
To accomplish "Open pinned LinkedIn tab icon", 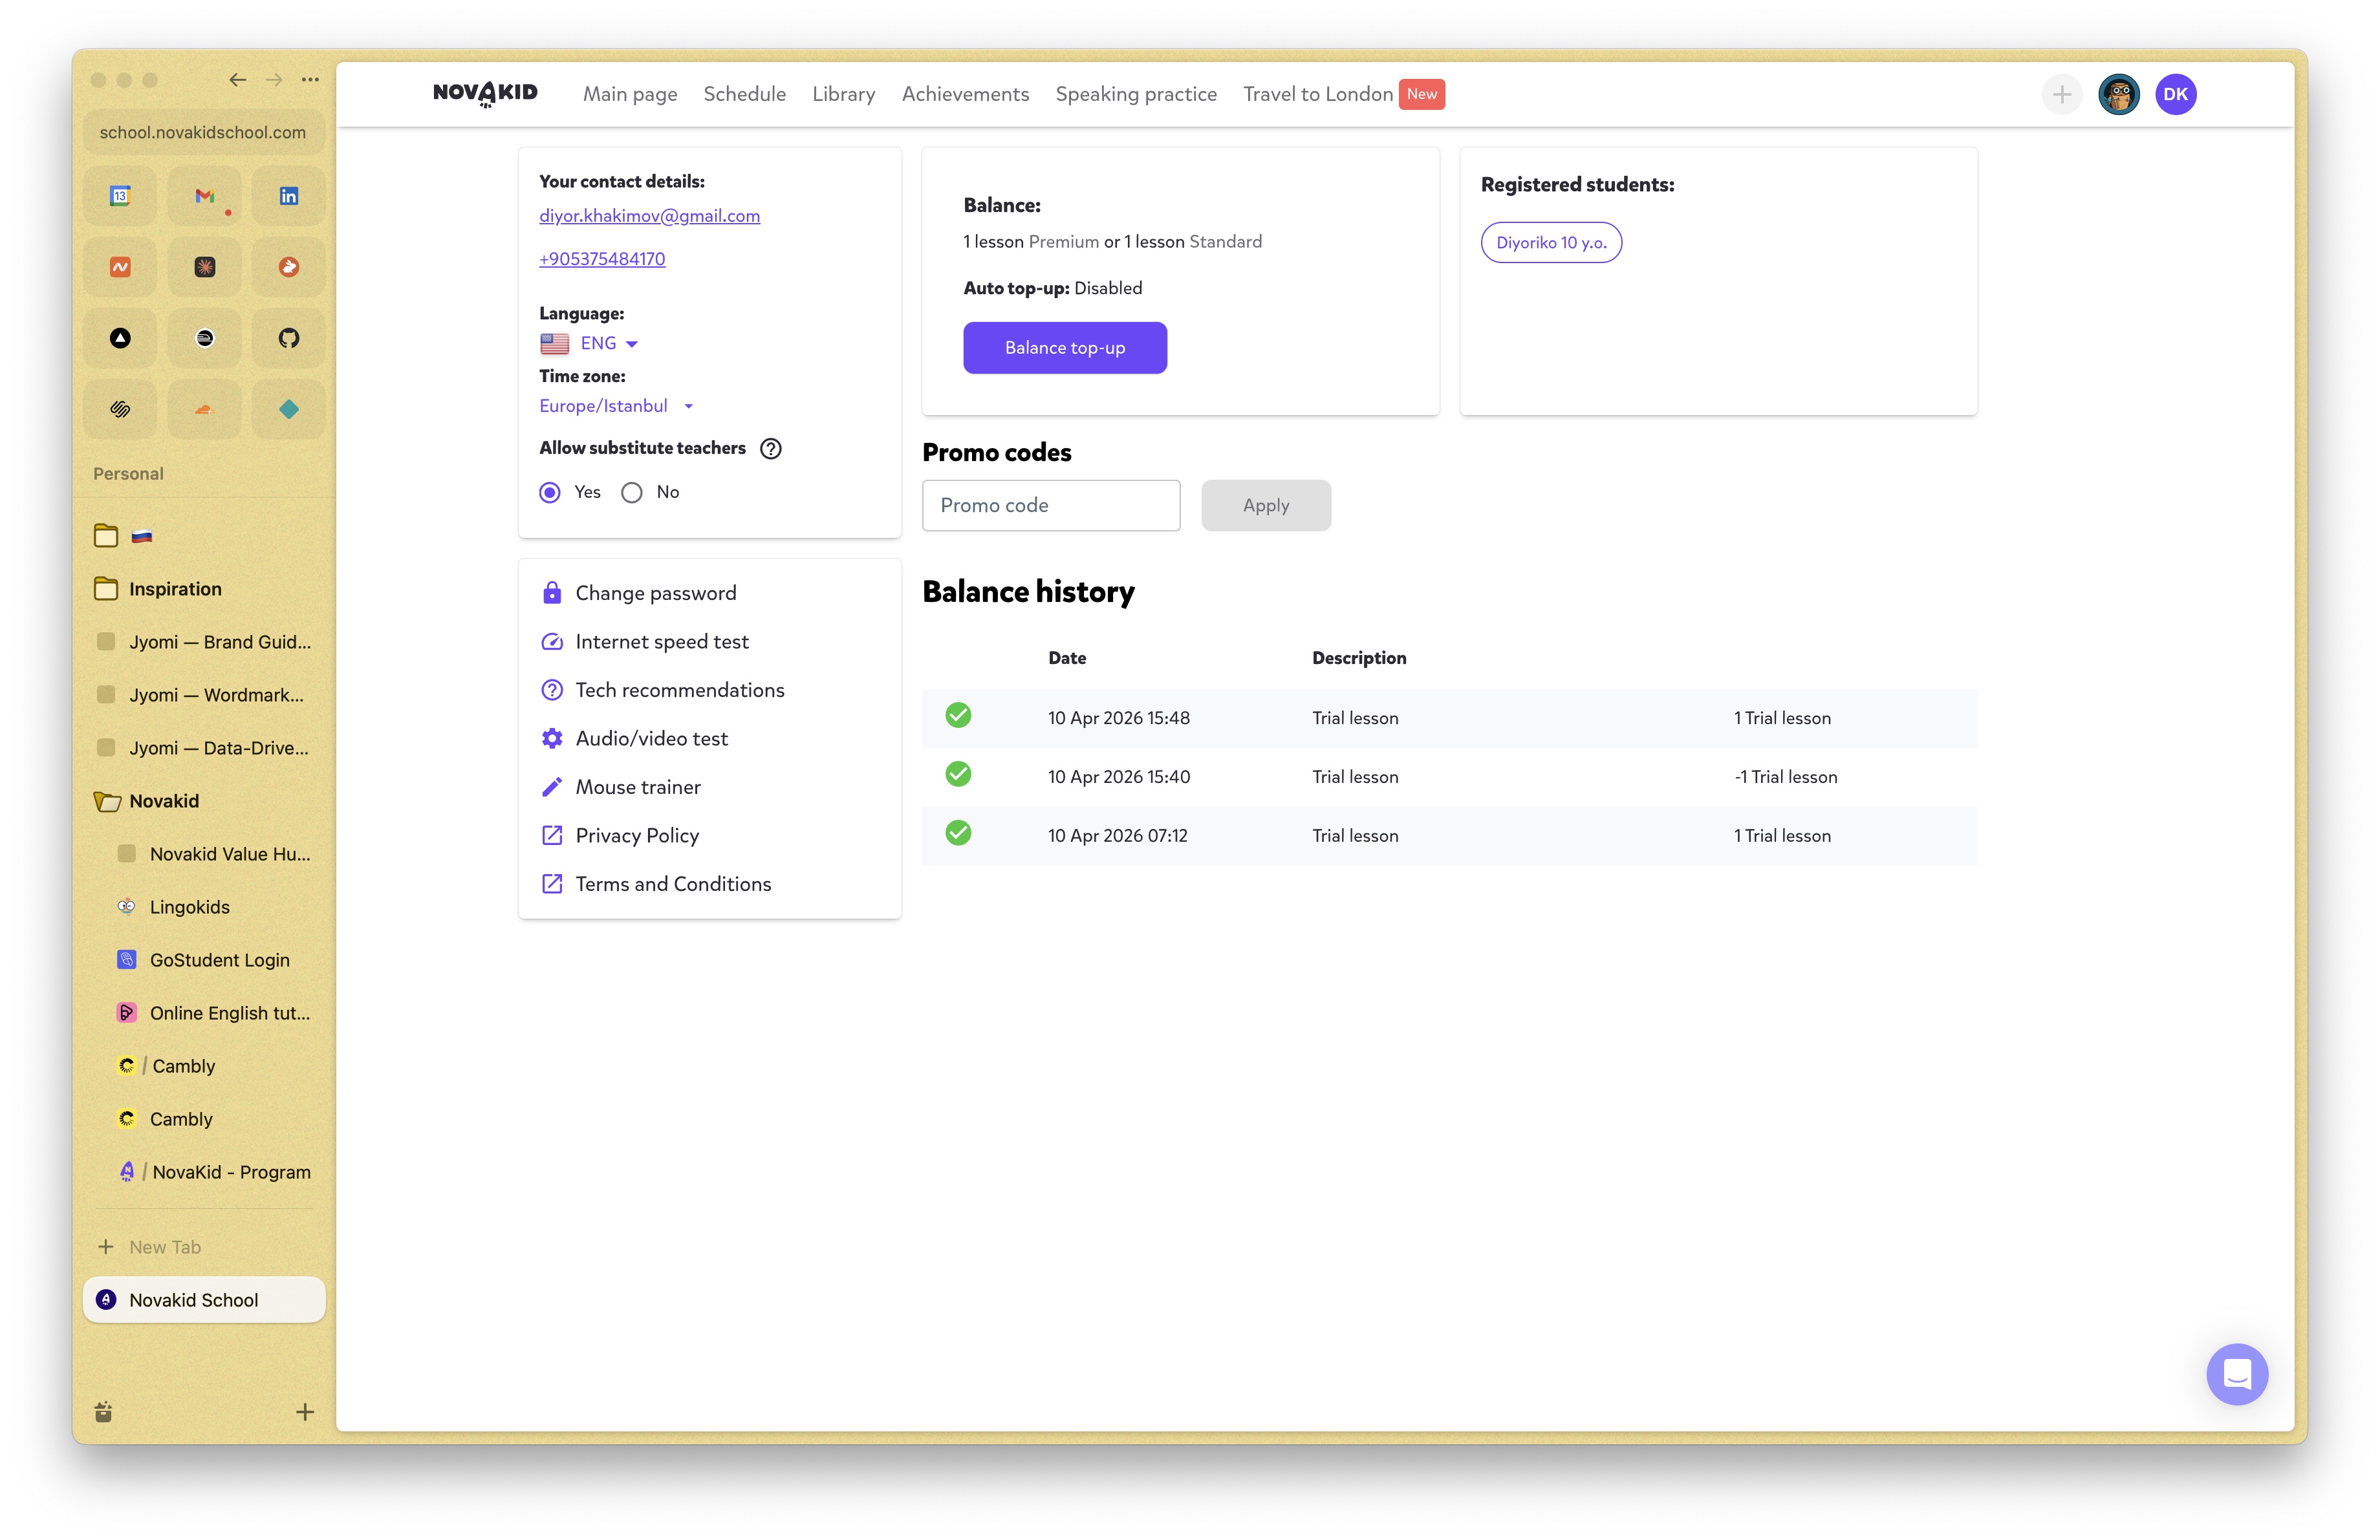I will [x=289, y=197].
